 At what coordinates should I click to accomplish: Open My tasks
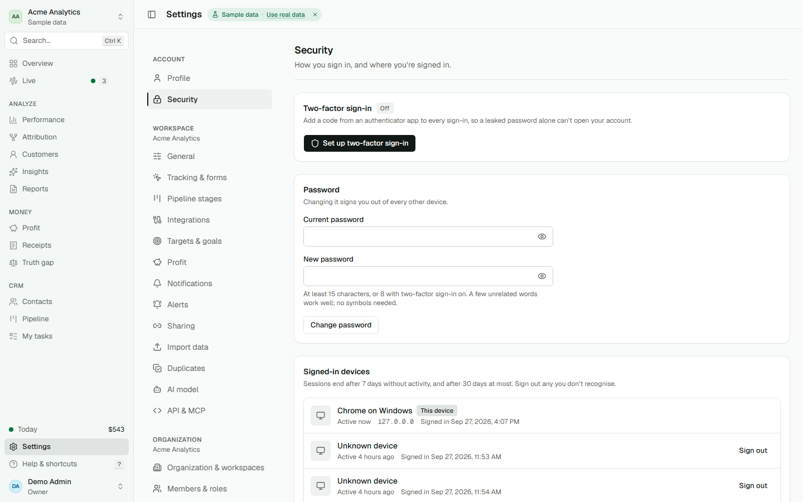tap(66, 336)
